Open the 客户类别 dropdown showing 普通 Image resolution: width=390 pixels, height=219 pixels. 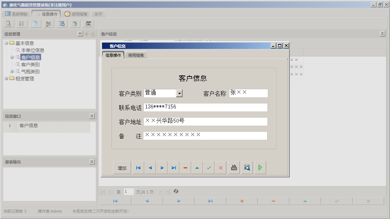(180, 93)
